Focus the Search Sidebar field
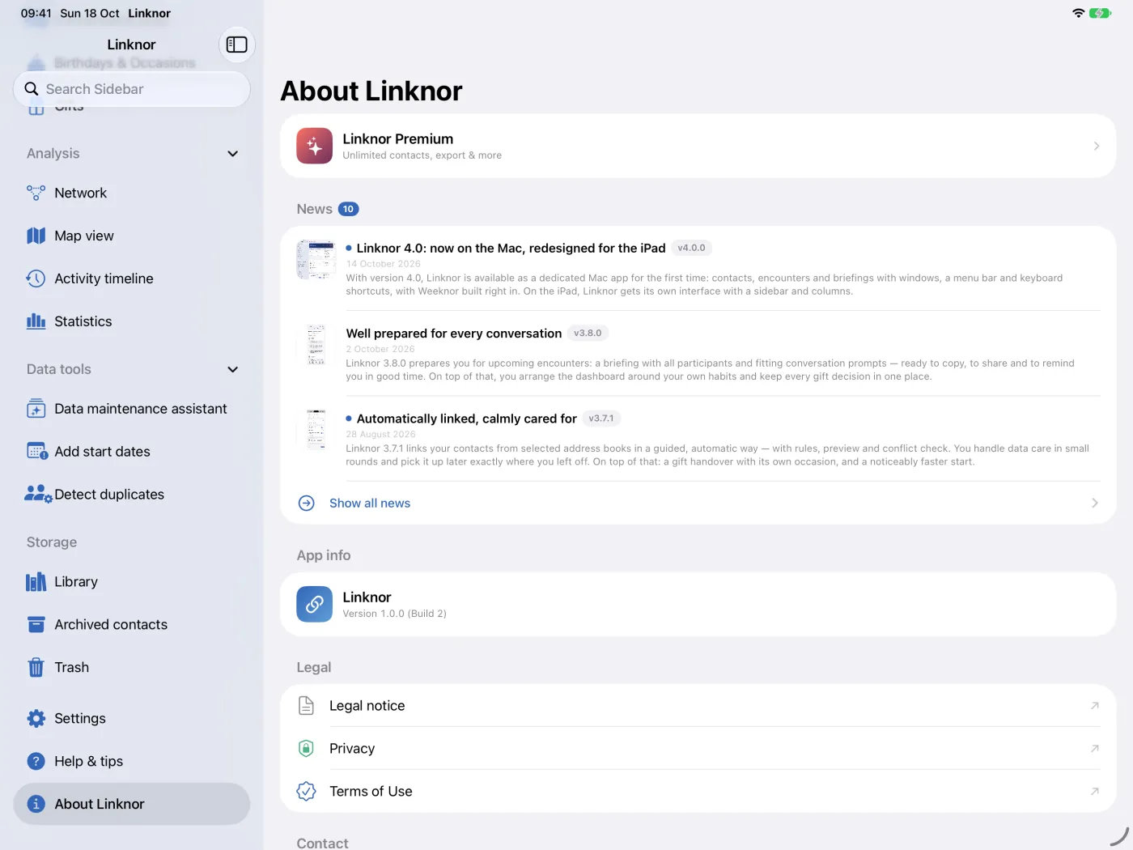Viewport: 1133px width, 850px height. 132,89
